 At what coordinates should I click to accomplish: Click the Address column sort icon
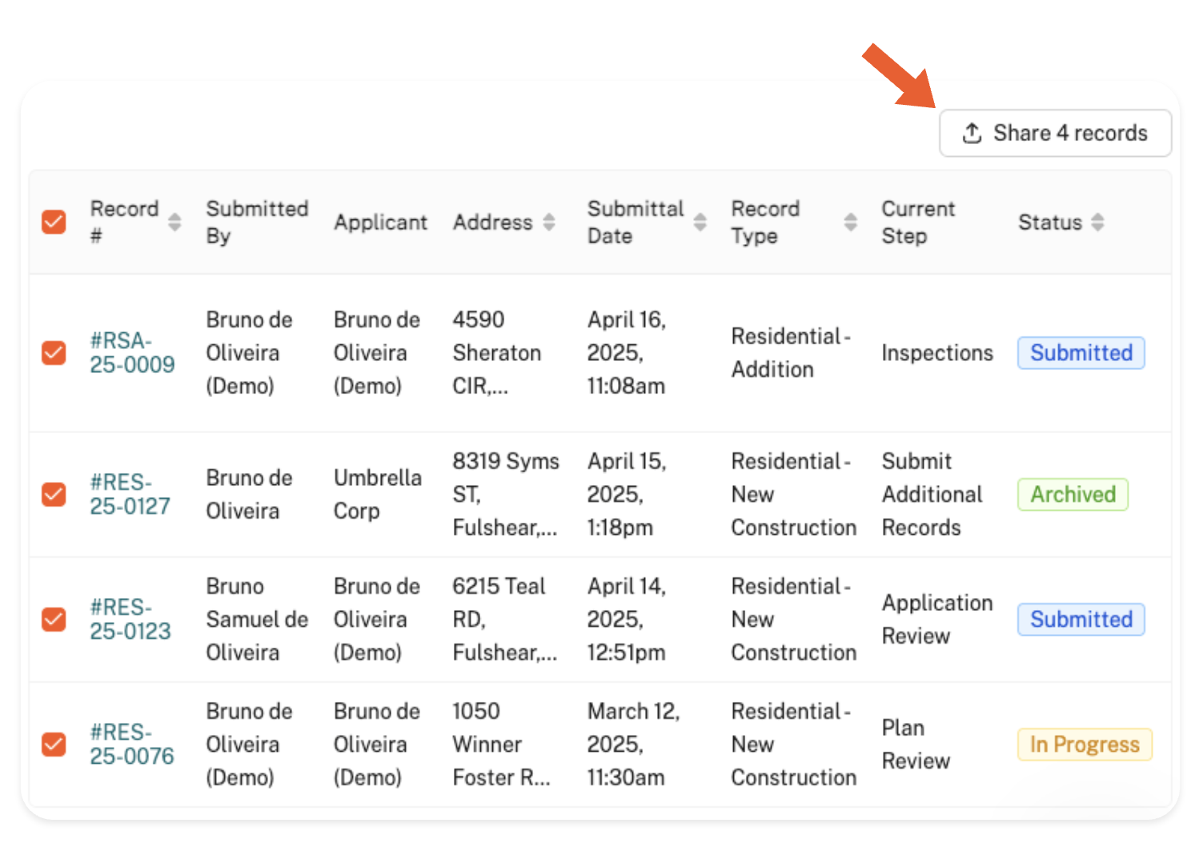tap(549, 222)
